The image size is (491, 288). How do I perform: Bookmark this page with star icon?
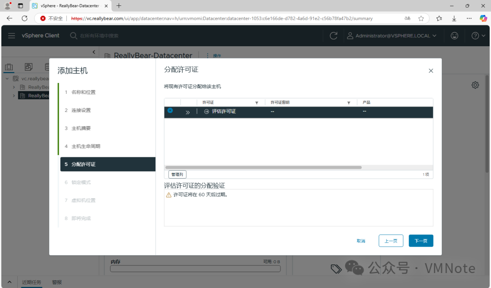tap(421, 19)
